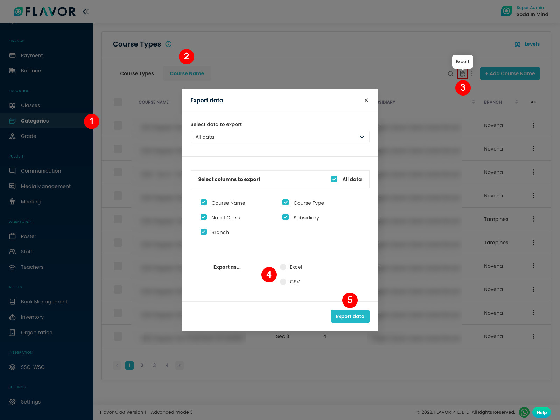Image resolution: width=560 pixels, height=420 pixels.
Task: Select current page 1 in pagination
Action: click(129, 365)
